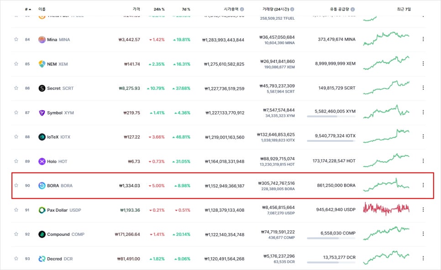Click the info icon beside 거래량 (24시간)
441x270 pixels.
pyautogui.click(x=292, y=9)
